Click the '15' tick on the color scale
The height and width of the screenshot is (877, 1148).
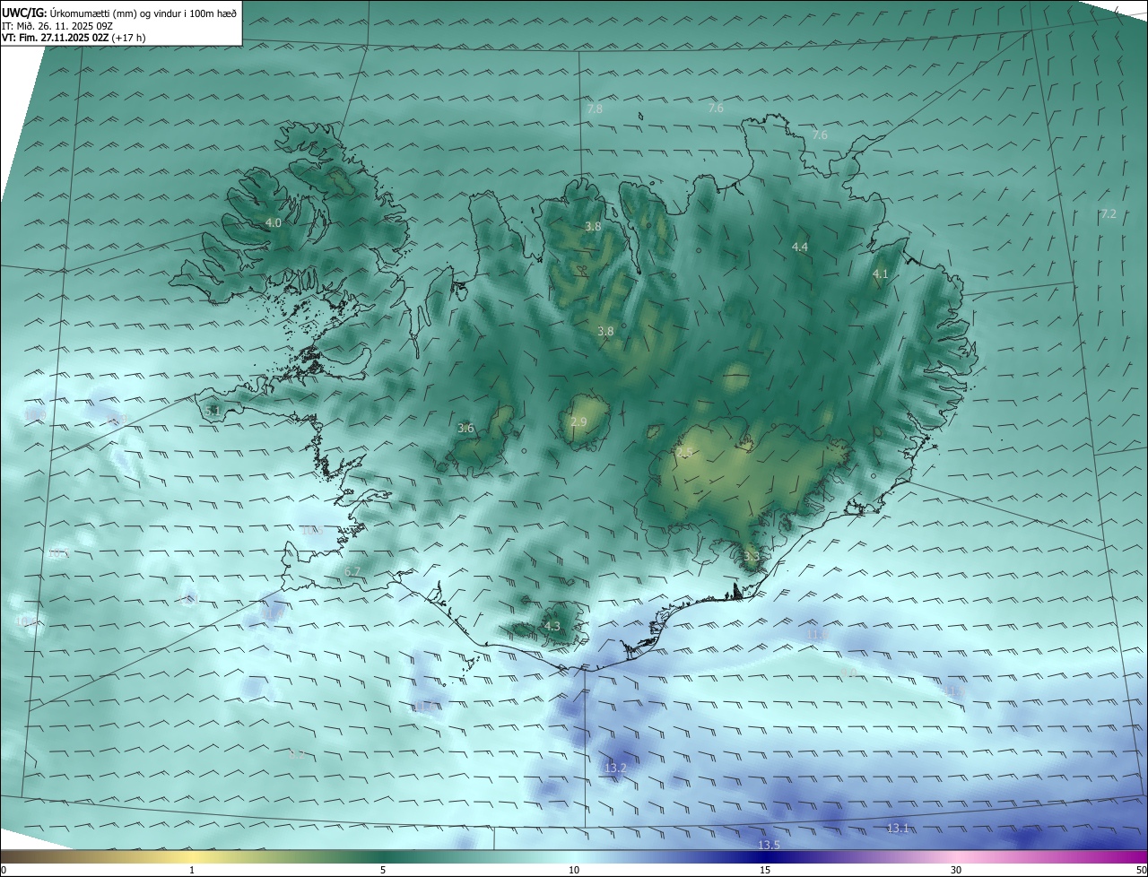coord(765,870)
